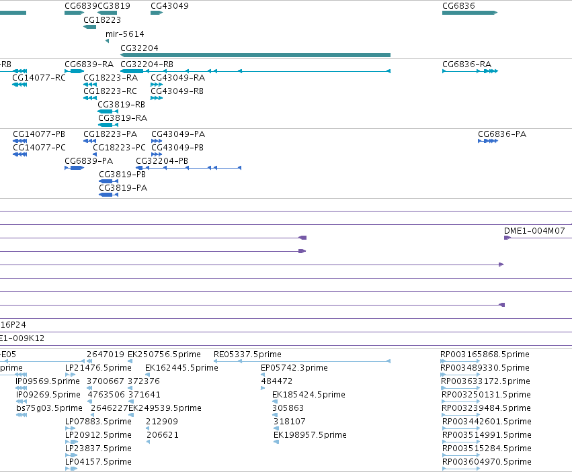The width and height of the screenshot is (572, 472).
Task: Click EST RE05337.5prime
Action: click(302, 361)
